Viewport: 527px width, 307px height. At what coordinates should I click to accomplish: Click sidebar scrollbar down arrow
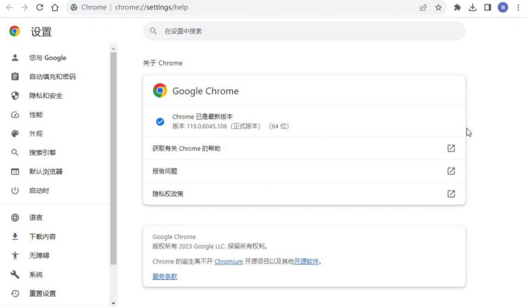coord(113,303)
